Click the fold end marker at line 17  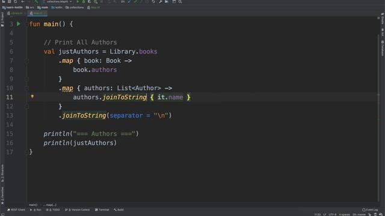pos(26,152)
